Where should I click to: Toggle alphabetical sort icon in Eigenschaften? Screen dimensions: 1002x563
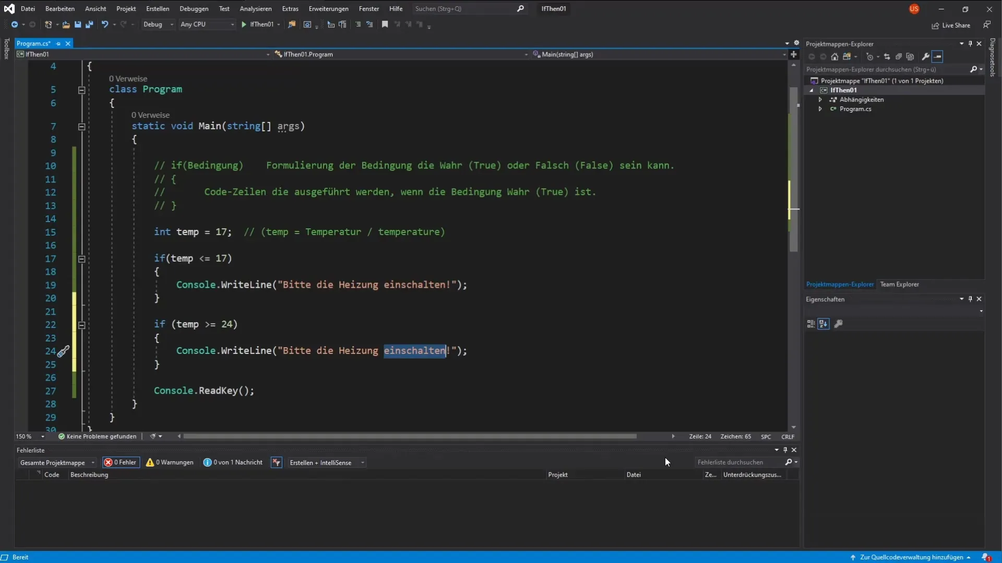point(824,324)
